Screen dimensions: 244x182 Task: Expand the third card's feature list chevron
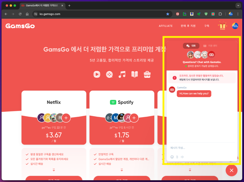tap(190, 170)
